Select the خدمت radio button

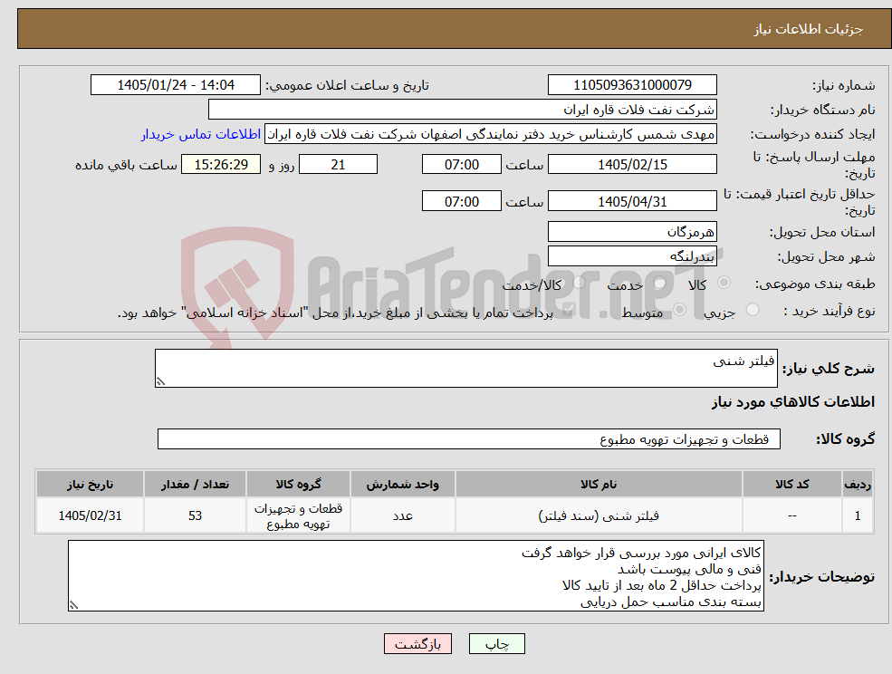660,283
